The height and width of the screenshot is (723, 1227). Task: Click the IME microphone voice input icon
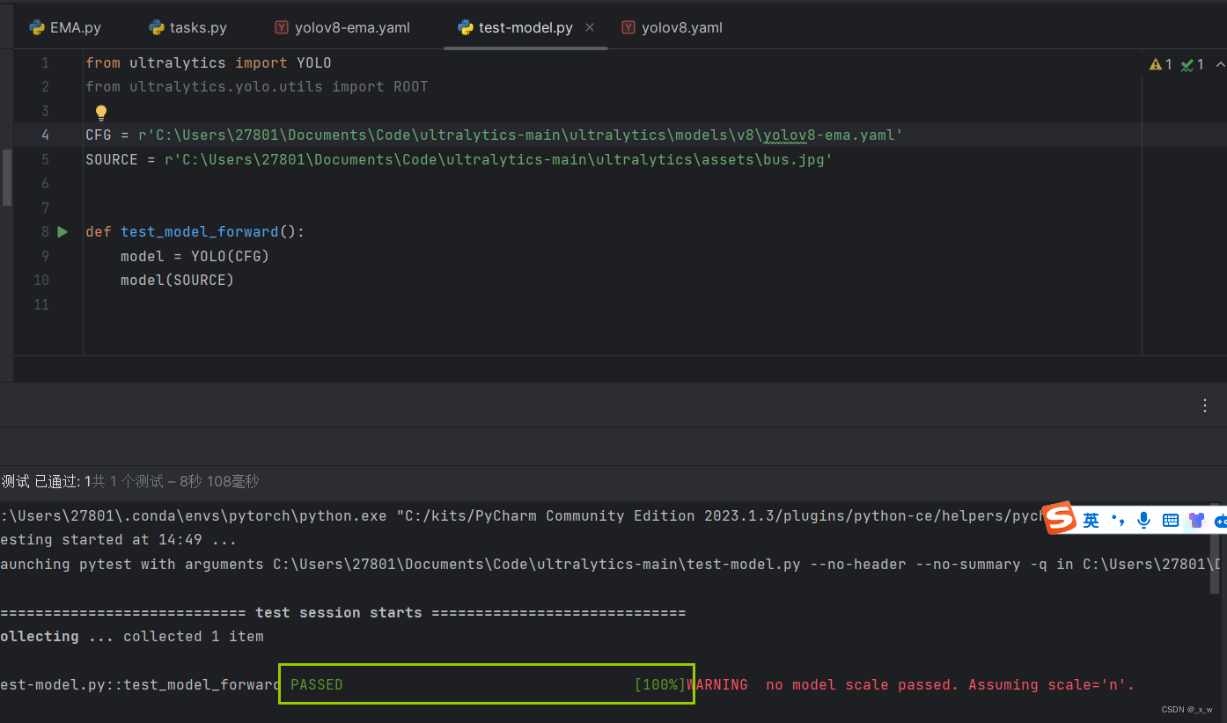(x=1143, y=521)
